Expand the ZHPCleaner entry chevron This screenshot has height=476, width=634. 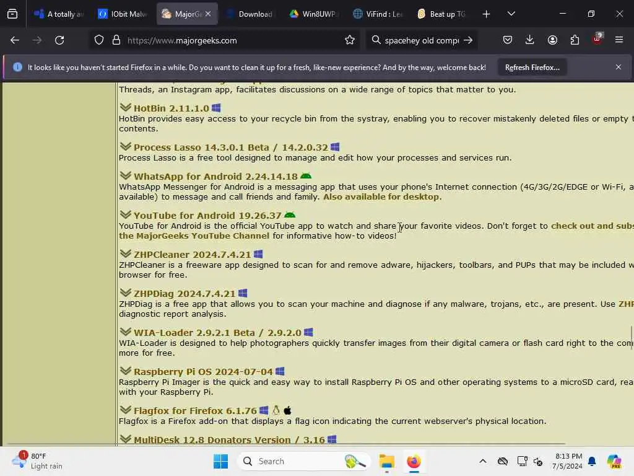(126, 253)
